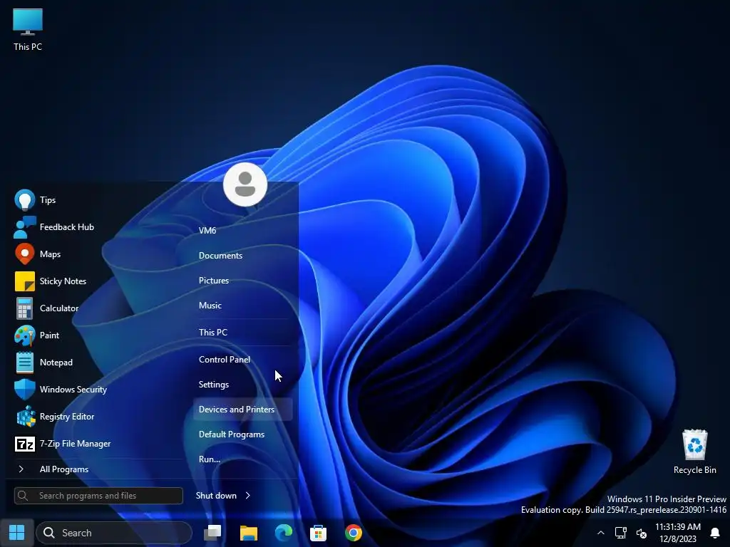Image resolution: width=730 pixels, height=547 pixels.
Task: Open Devices and Printers
Action: click(x=242, y=410)
